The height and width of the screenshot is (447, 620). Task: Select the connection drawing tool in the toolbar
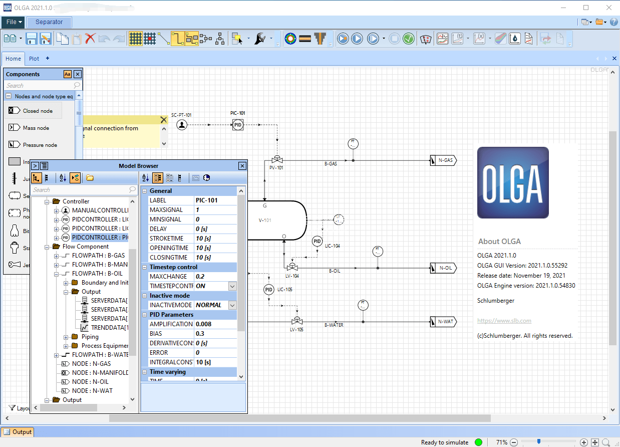tap(164, 39)
